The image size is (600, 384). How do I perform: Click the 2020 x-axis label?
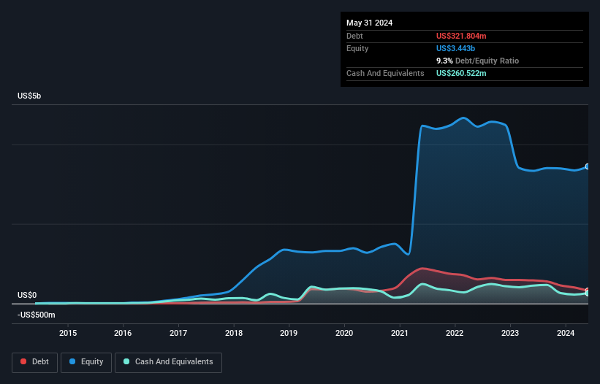[344, 333]
